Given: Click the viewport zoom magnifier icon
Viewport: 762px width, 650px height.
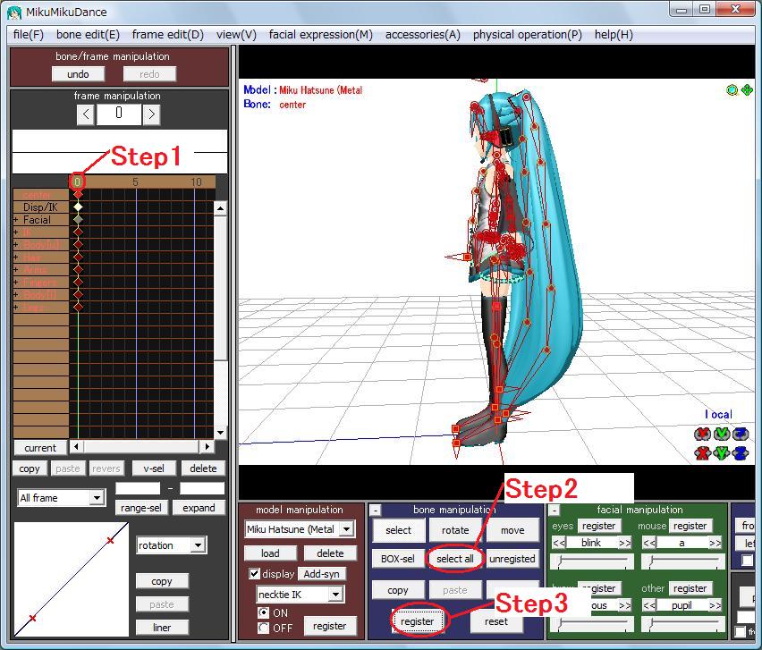Looking at the screenshot, I should pyautogui.click(x=732, y=90).
